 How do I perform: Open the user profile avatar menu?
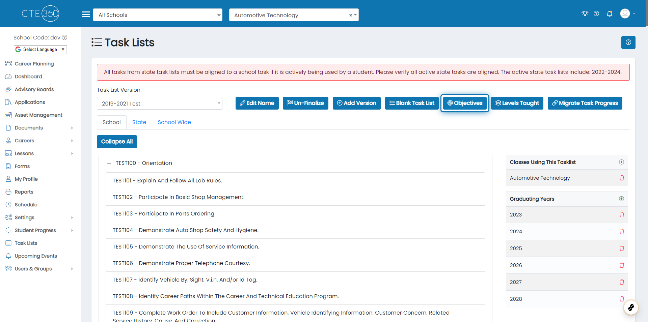(627, 14)
